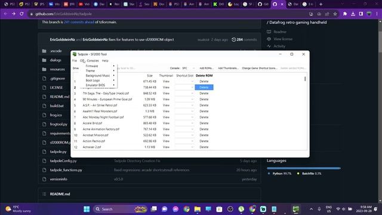View thumbnail for A.S.P. Air Strike Patrol

coord(166,105)
